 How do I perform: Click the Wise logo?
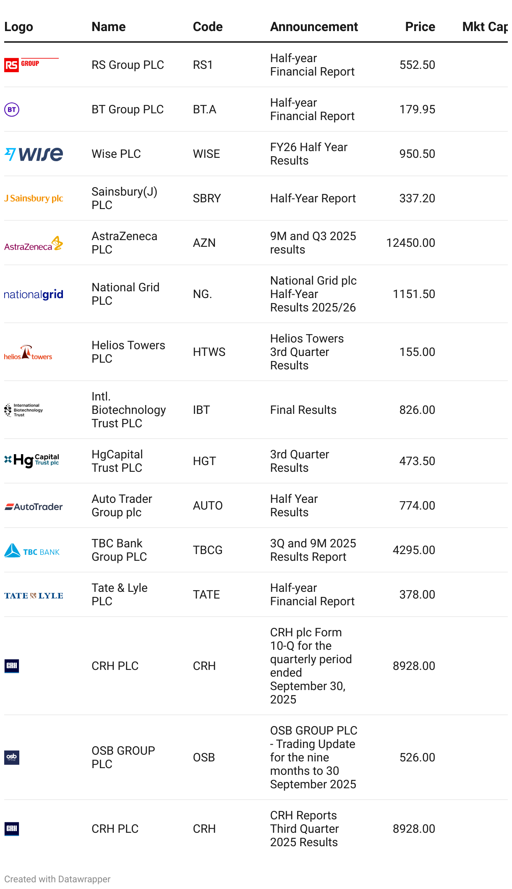coord(34,154)
